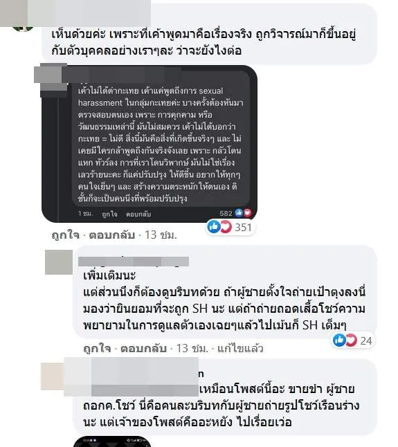Image resolution: width=398 pixels, height=447 pixels.
Task: Open the dark screenshot image attachment
Action: (150, 144)
